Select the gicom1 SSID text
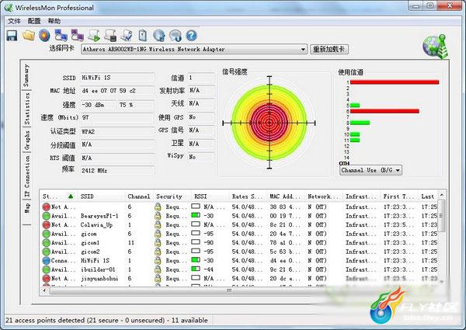This screenshot has height=330, width=466. [x=90, y=243]
